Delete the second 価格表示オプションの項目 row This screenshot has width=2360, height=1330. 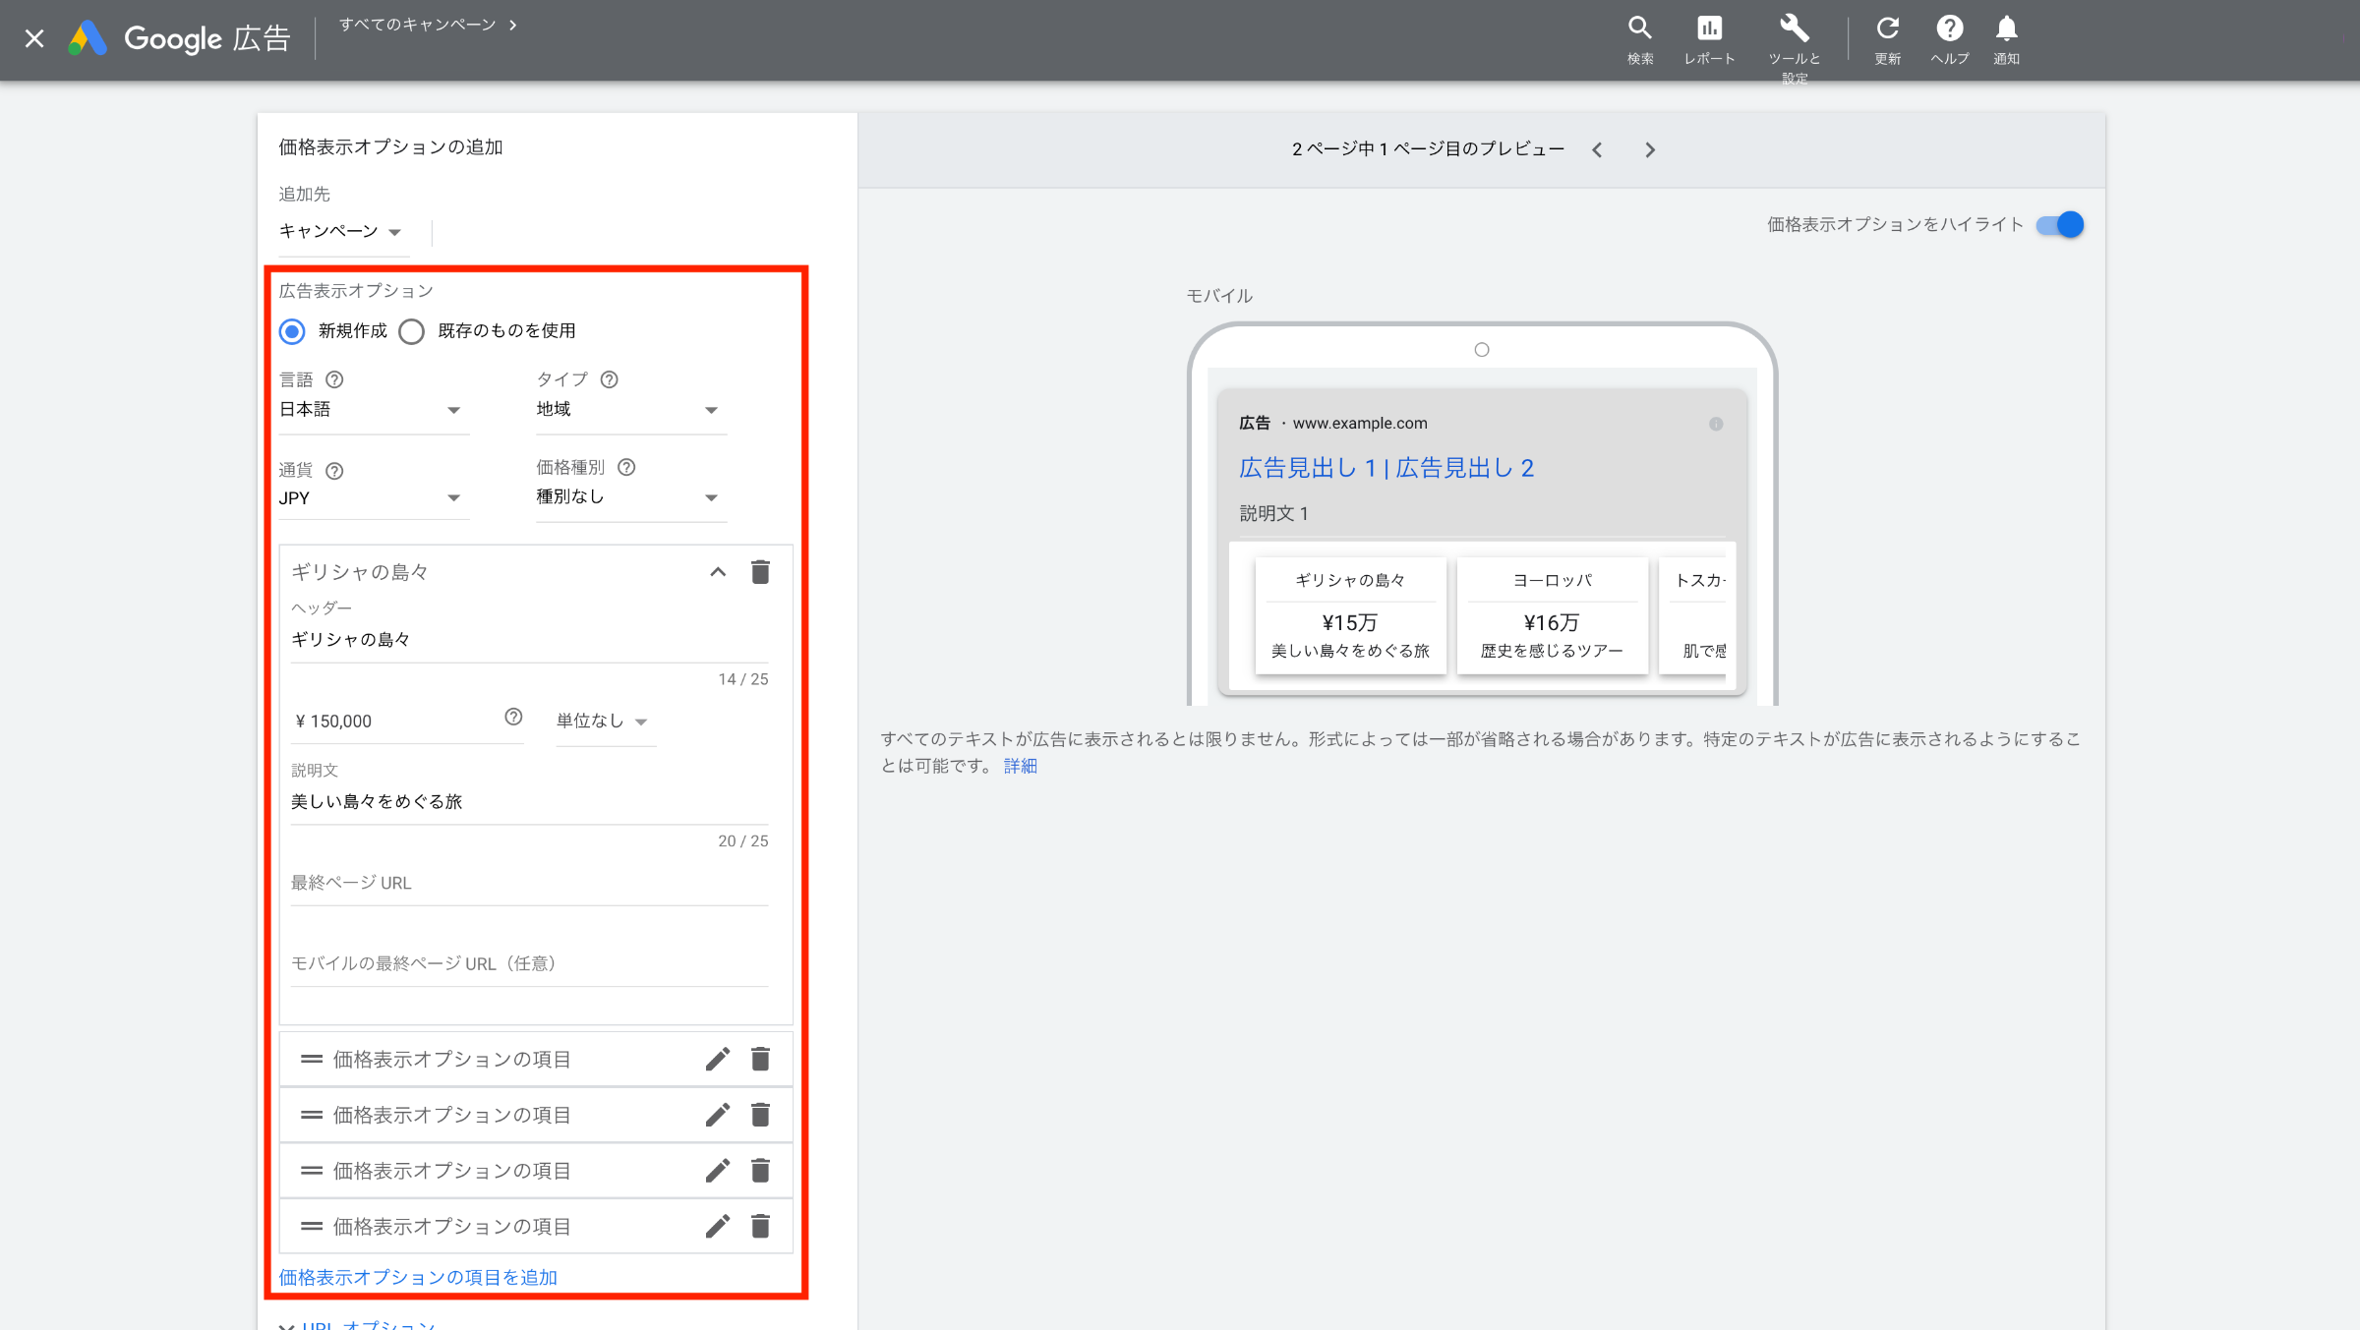[760, 1115]
